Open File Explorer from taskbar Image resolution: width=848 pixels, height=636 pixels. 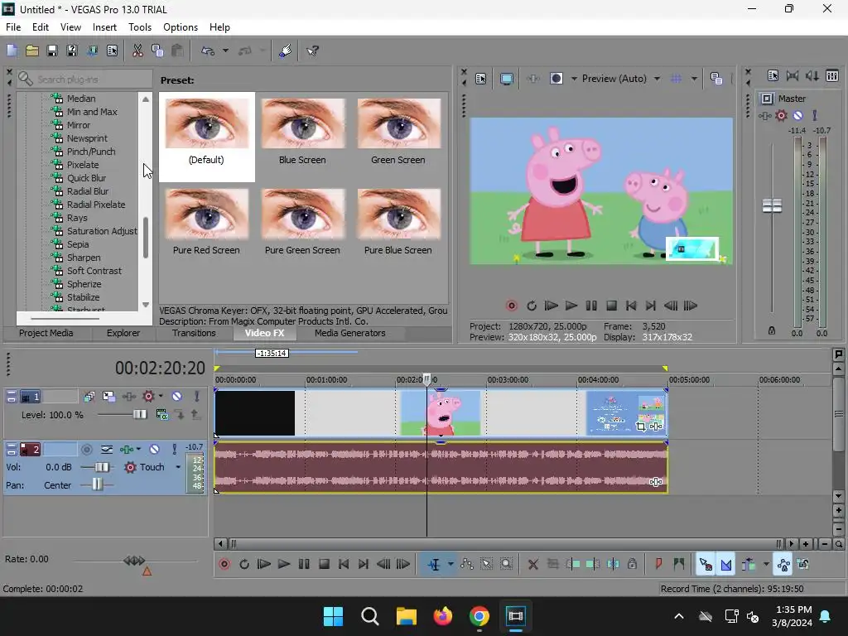406,616
